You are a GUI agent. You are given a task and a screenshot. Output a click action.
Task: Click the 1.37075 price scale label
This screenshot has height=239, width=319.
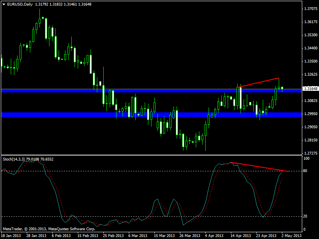click(311, 9)
